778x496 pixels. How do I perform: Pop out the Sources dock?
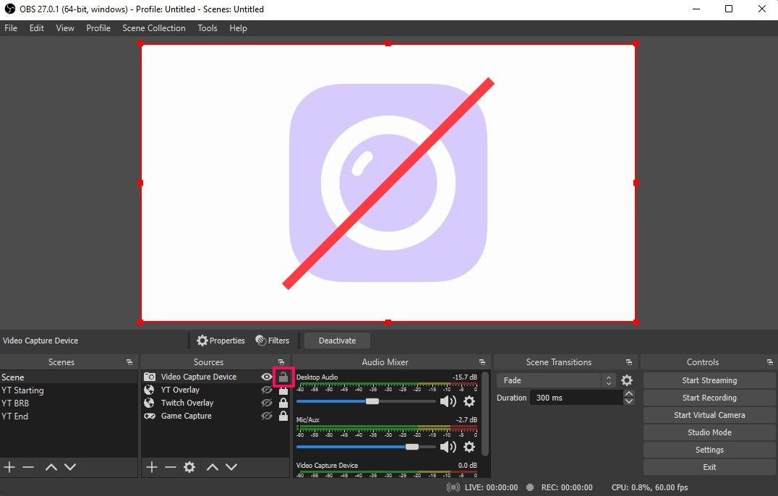tap(281, 362)
